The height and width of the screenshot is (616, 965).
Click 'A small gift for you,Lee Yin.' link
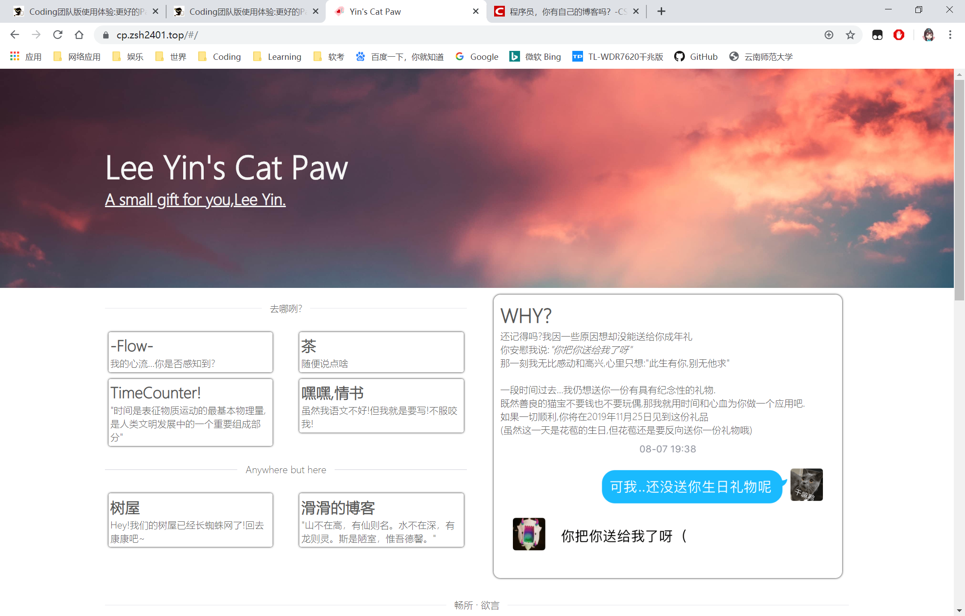tap(195, 200)
